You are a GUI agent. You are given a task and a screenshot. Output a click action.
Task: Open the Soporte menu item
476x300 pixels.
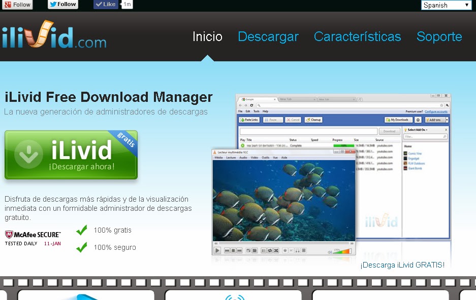pos(439,36)
